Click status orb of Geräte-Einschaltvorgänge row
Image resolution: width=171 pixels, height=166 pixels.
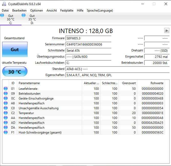pos(6,98)
